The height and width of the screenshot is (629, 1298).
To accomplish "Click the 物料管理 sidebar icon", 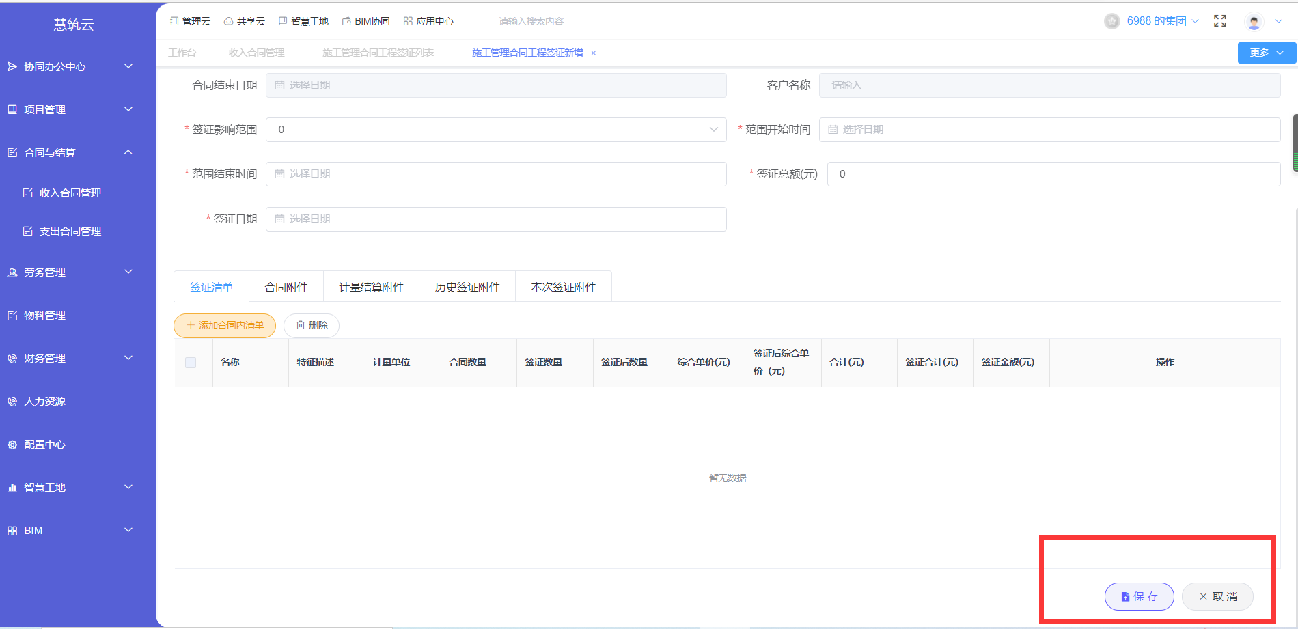I will pyautogui.click(x=12, y=315).
